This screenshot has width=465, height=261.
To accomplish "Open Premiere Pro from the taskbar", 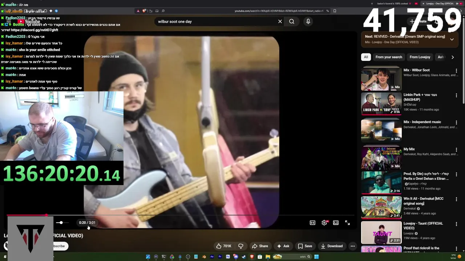I will [220, 257].
